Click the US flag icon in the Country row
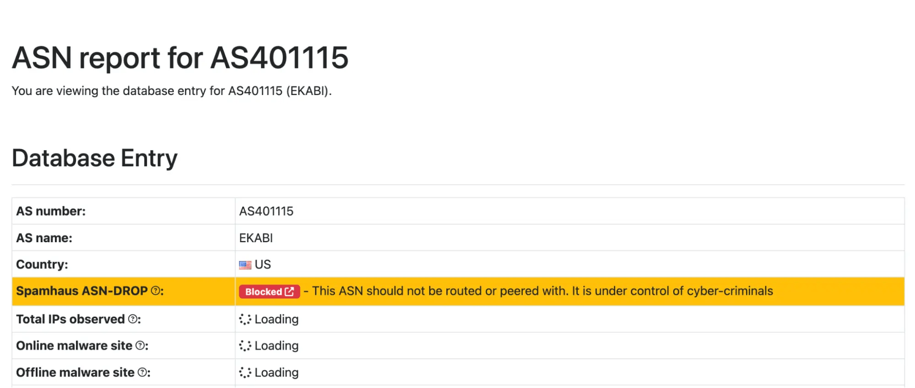The image size is (915, 388). pos(245,264)
